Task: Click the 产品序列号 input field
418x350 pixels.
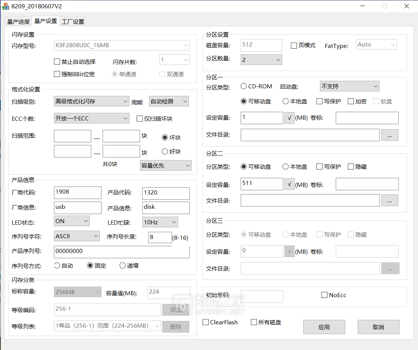Action: 121,251
